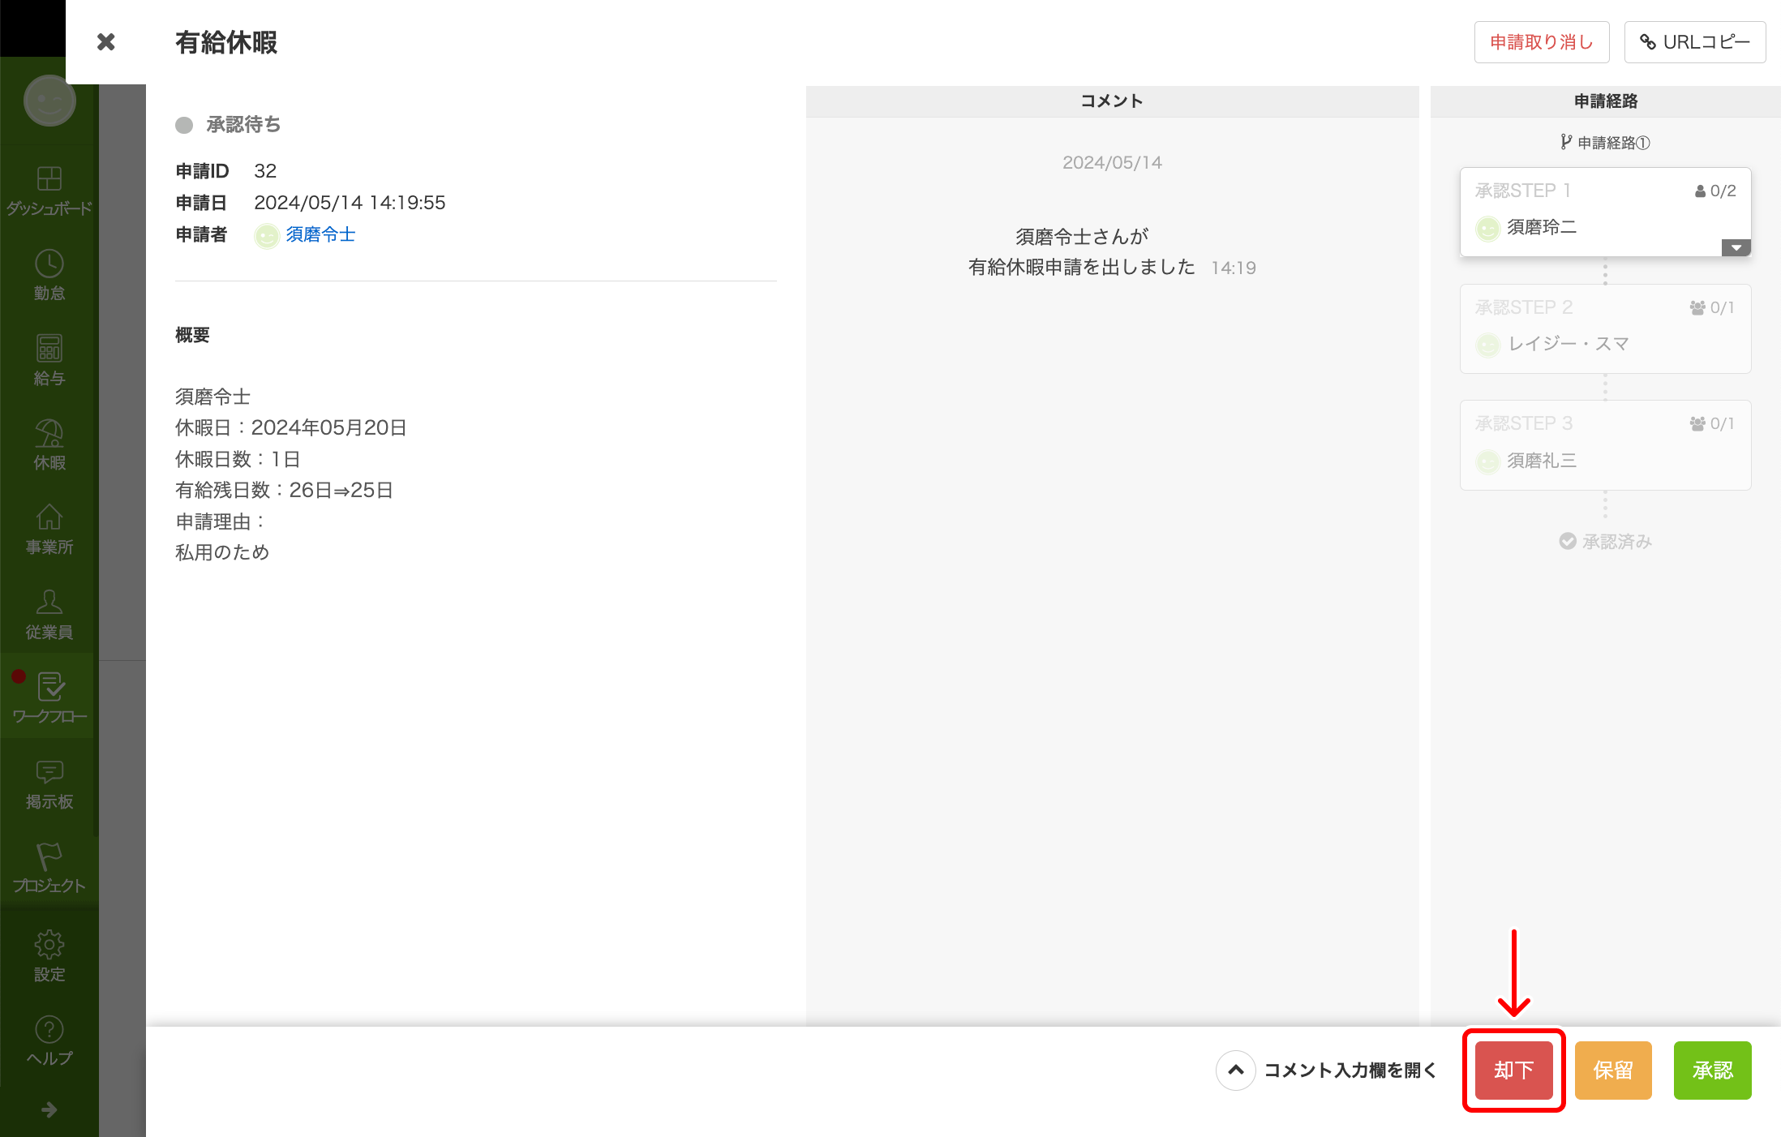Click the red 却下 reject button
This screenshot has height=1137, width=1781.
pyautogui.click(x=1513, y=1070)
